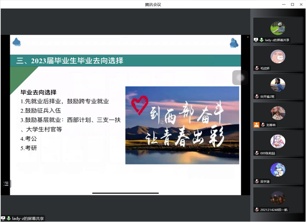Click the bottom-left screen sharing status icon
This screenshot has width=306, height=222.
3,218
